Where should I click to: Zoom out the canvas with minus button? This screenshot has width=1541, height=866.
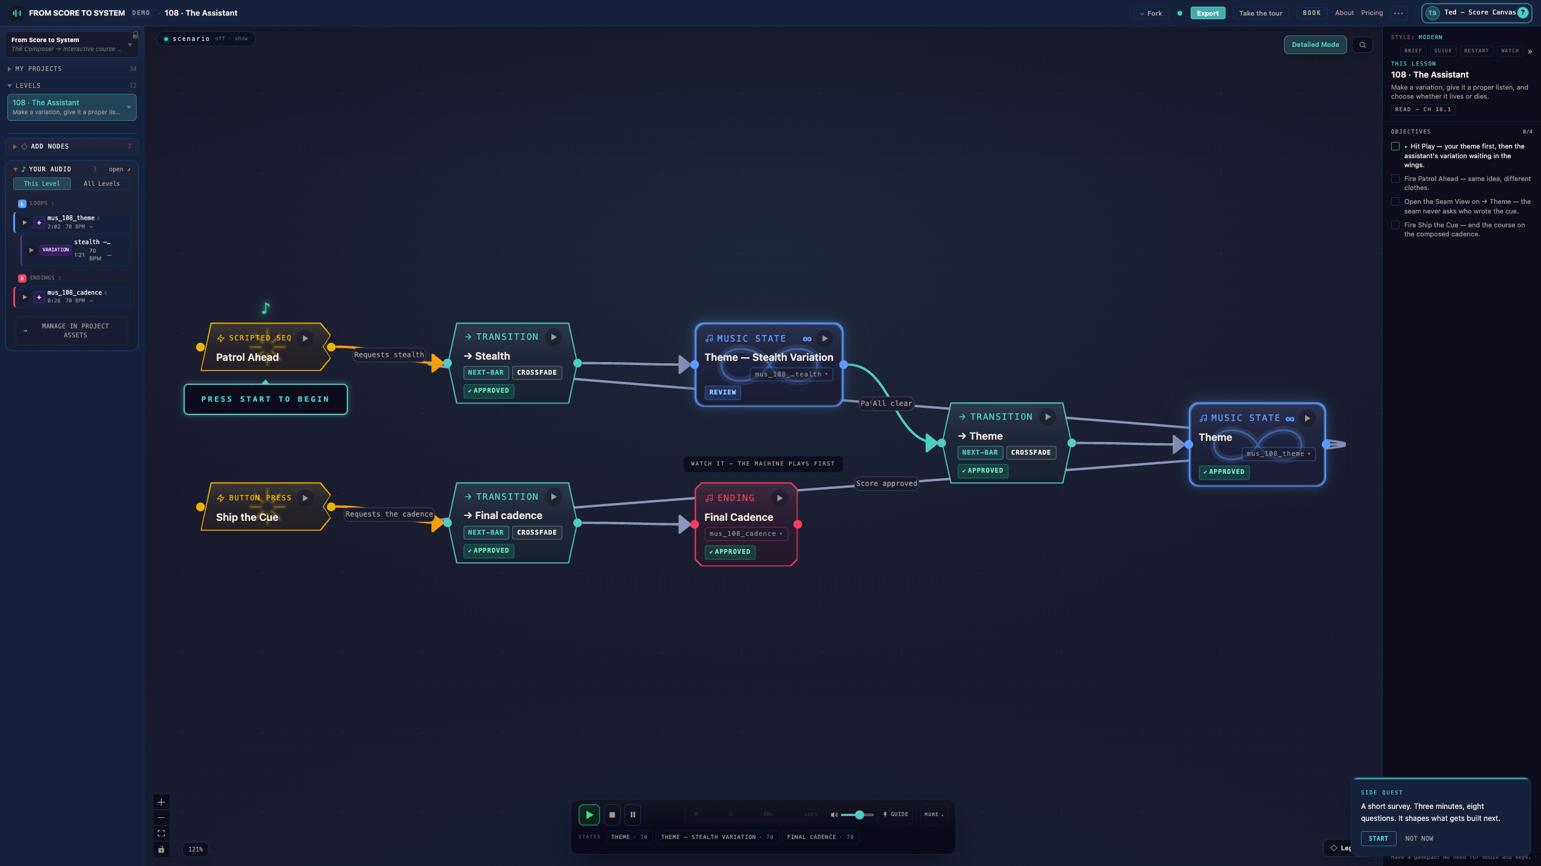161,818
